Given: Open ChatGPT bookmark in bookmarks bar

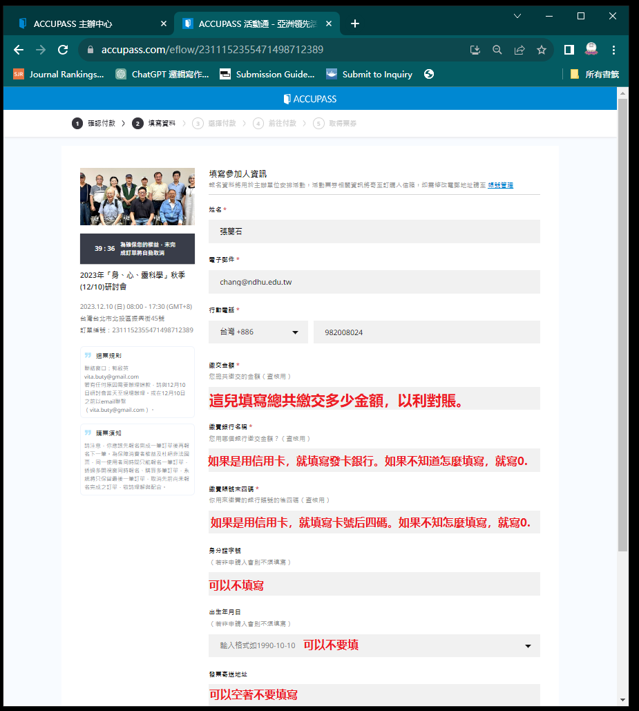Looking at the screenshot, I should click(x=162, y=74).
